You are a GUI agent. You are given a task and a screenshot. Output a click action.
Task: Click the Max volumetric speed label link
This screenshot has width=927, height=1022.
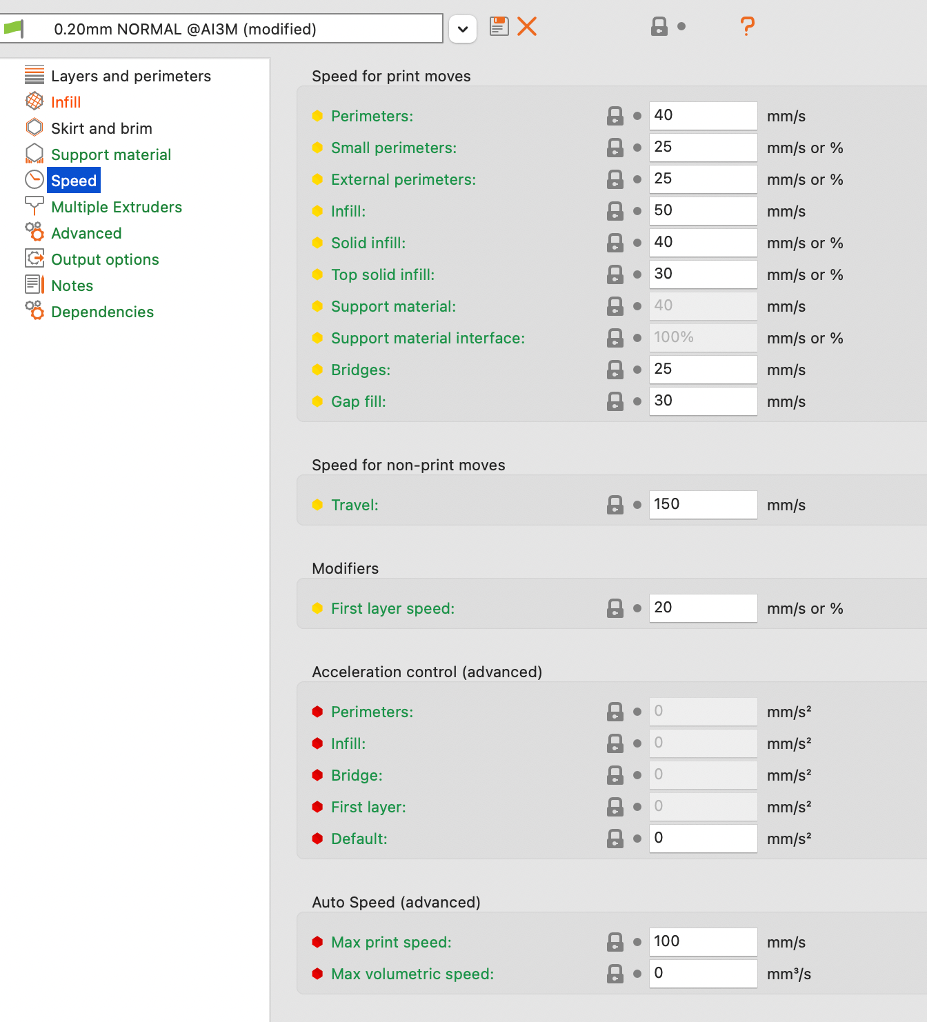[412, 974]
